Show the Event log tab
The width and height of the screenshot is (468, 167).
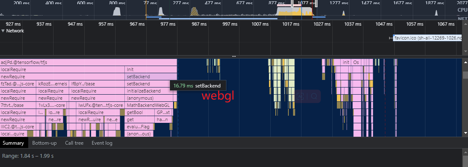coord(102,143)
